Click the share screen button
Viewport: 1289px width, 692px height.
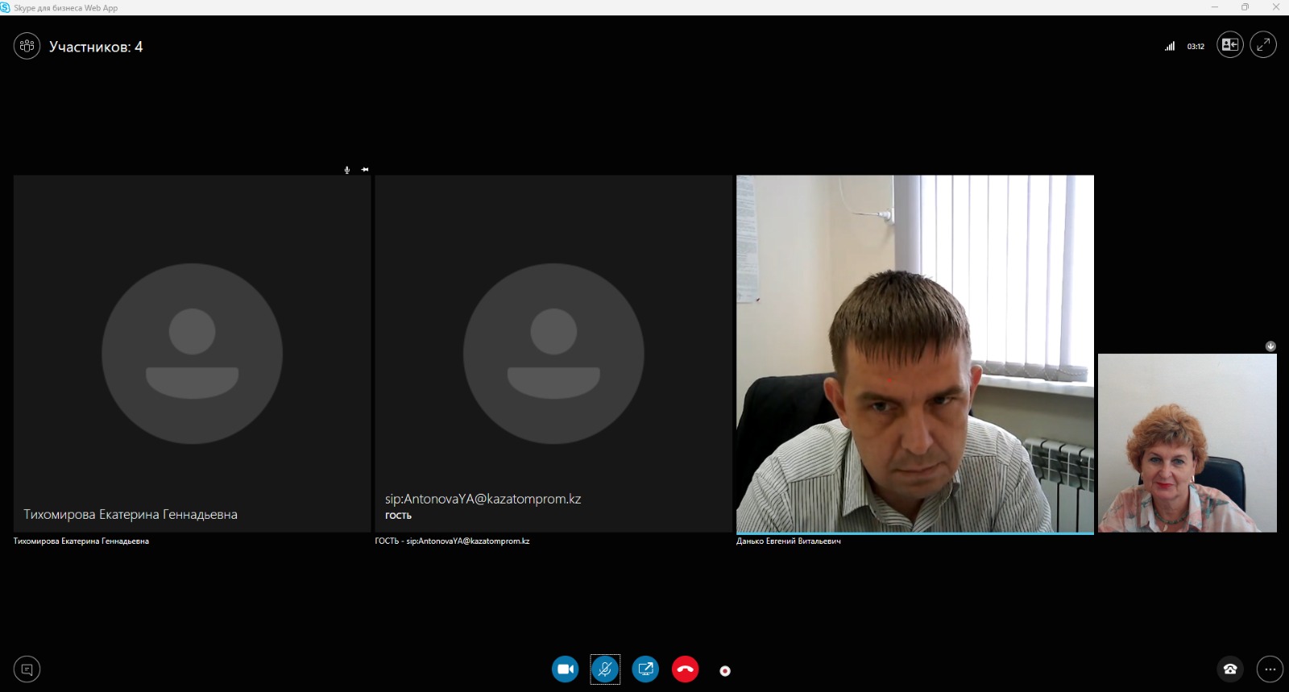[645, 669]
